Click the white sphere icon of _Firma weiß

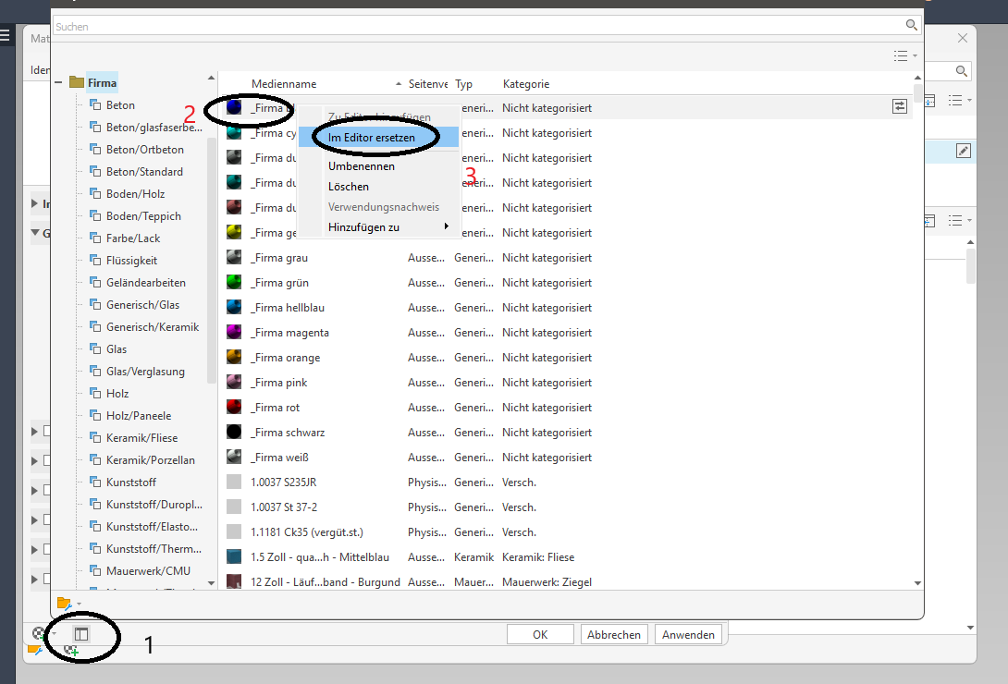pyautogui.click(x=234, y=458)
